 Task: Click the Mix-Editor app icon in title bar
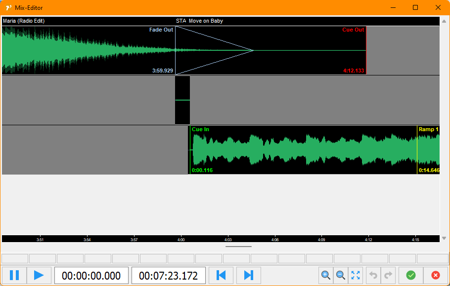pos(8,8)
